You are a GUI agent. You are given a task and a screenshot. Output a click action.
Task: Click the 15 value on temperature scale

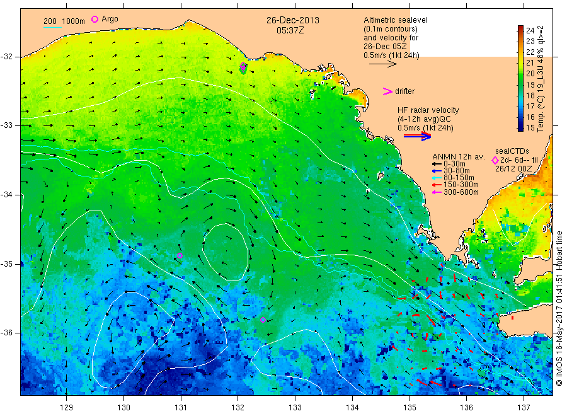(530, 128)
